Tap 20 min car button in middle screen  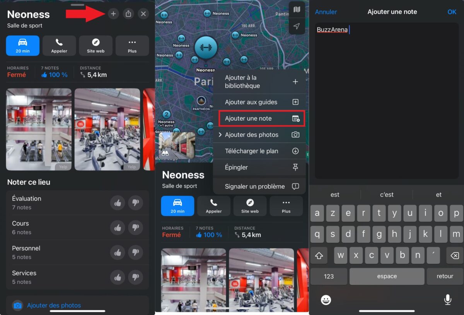(177, 206)
